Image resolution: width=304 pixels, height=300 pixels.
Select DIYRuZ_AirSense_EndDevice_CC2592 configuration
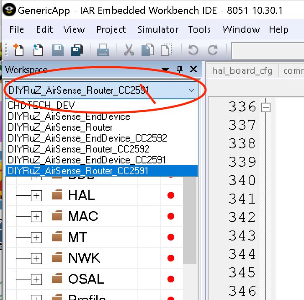tap(102, 138)
